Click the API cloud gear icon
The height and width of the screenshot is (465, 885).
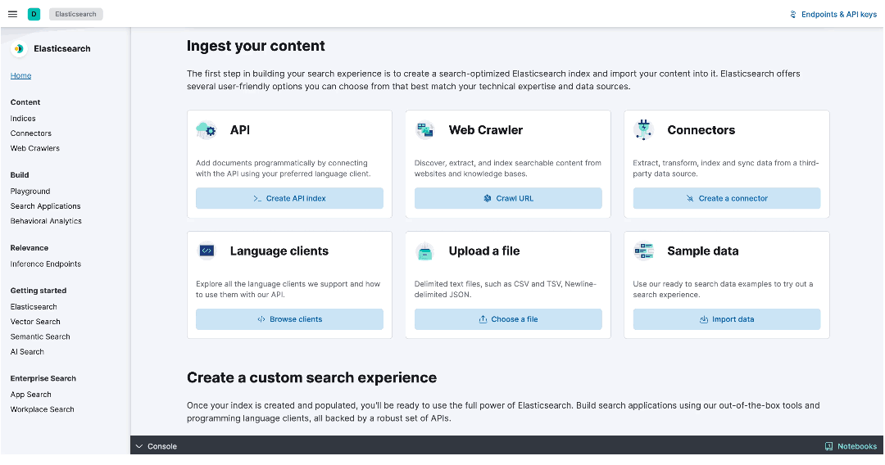(x=206, y=130)
